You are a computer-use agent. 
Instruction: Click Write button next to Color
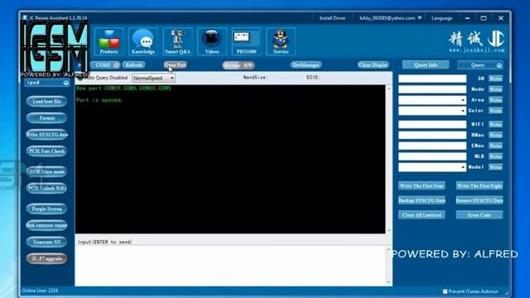pyautogui.click(x=495, y=110)
